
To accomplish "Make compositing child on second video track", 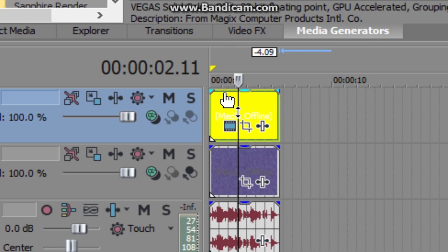I will (x=190, y=173).
